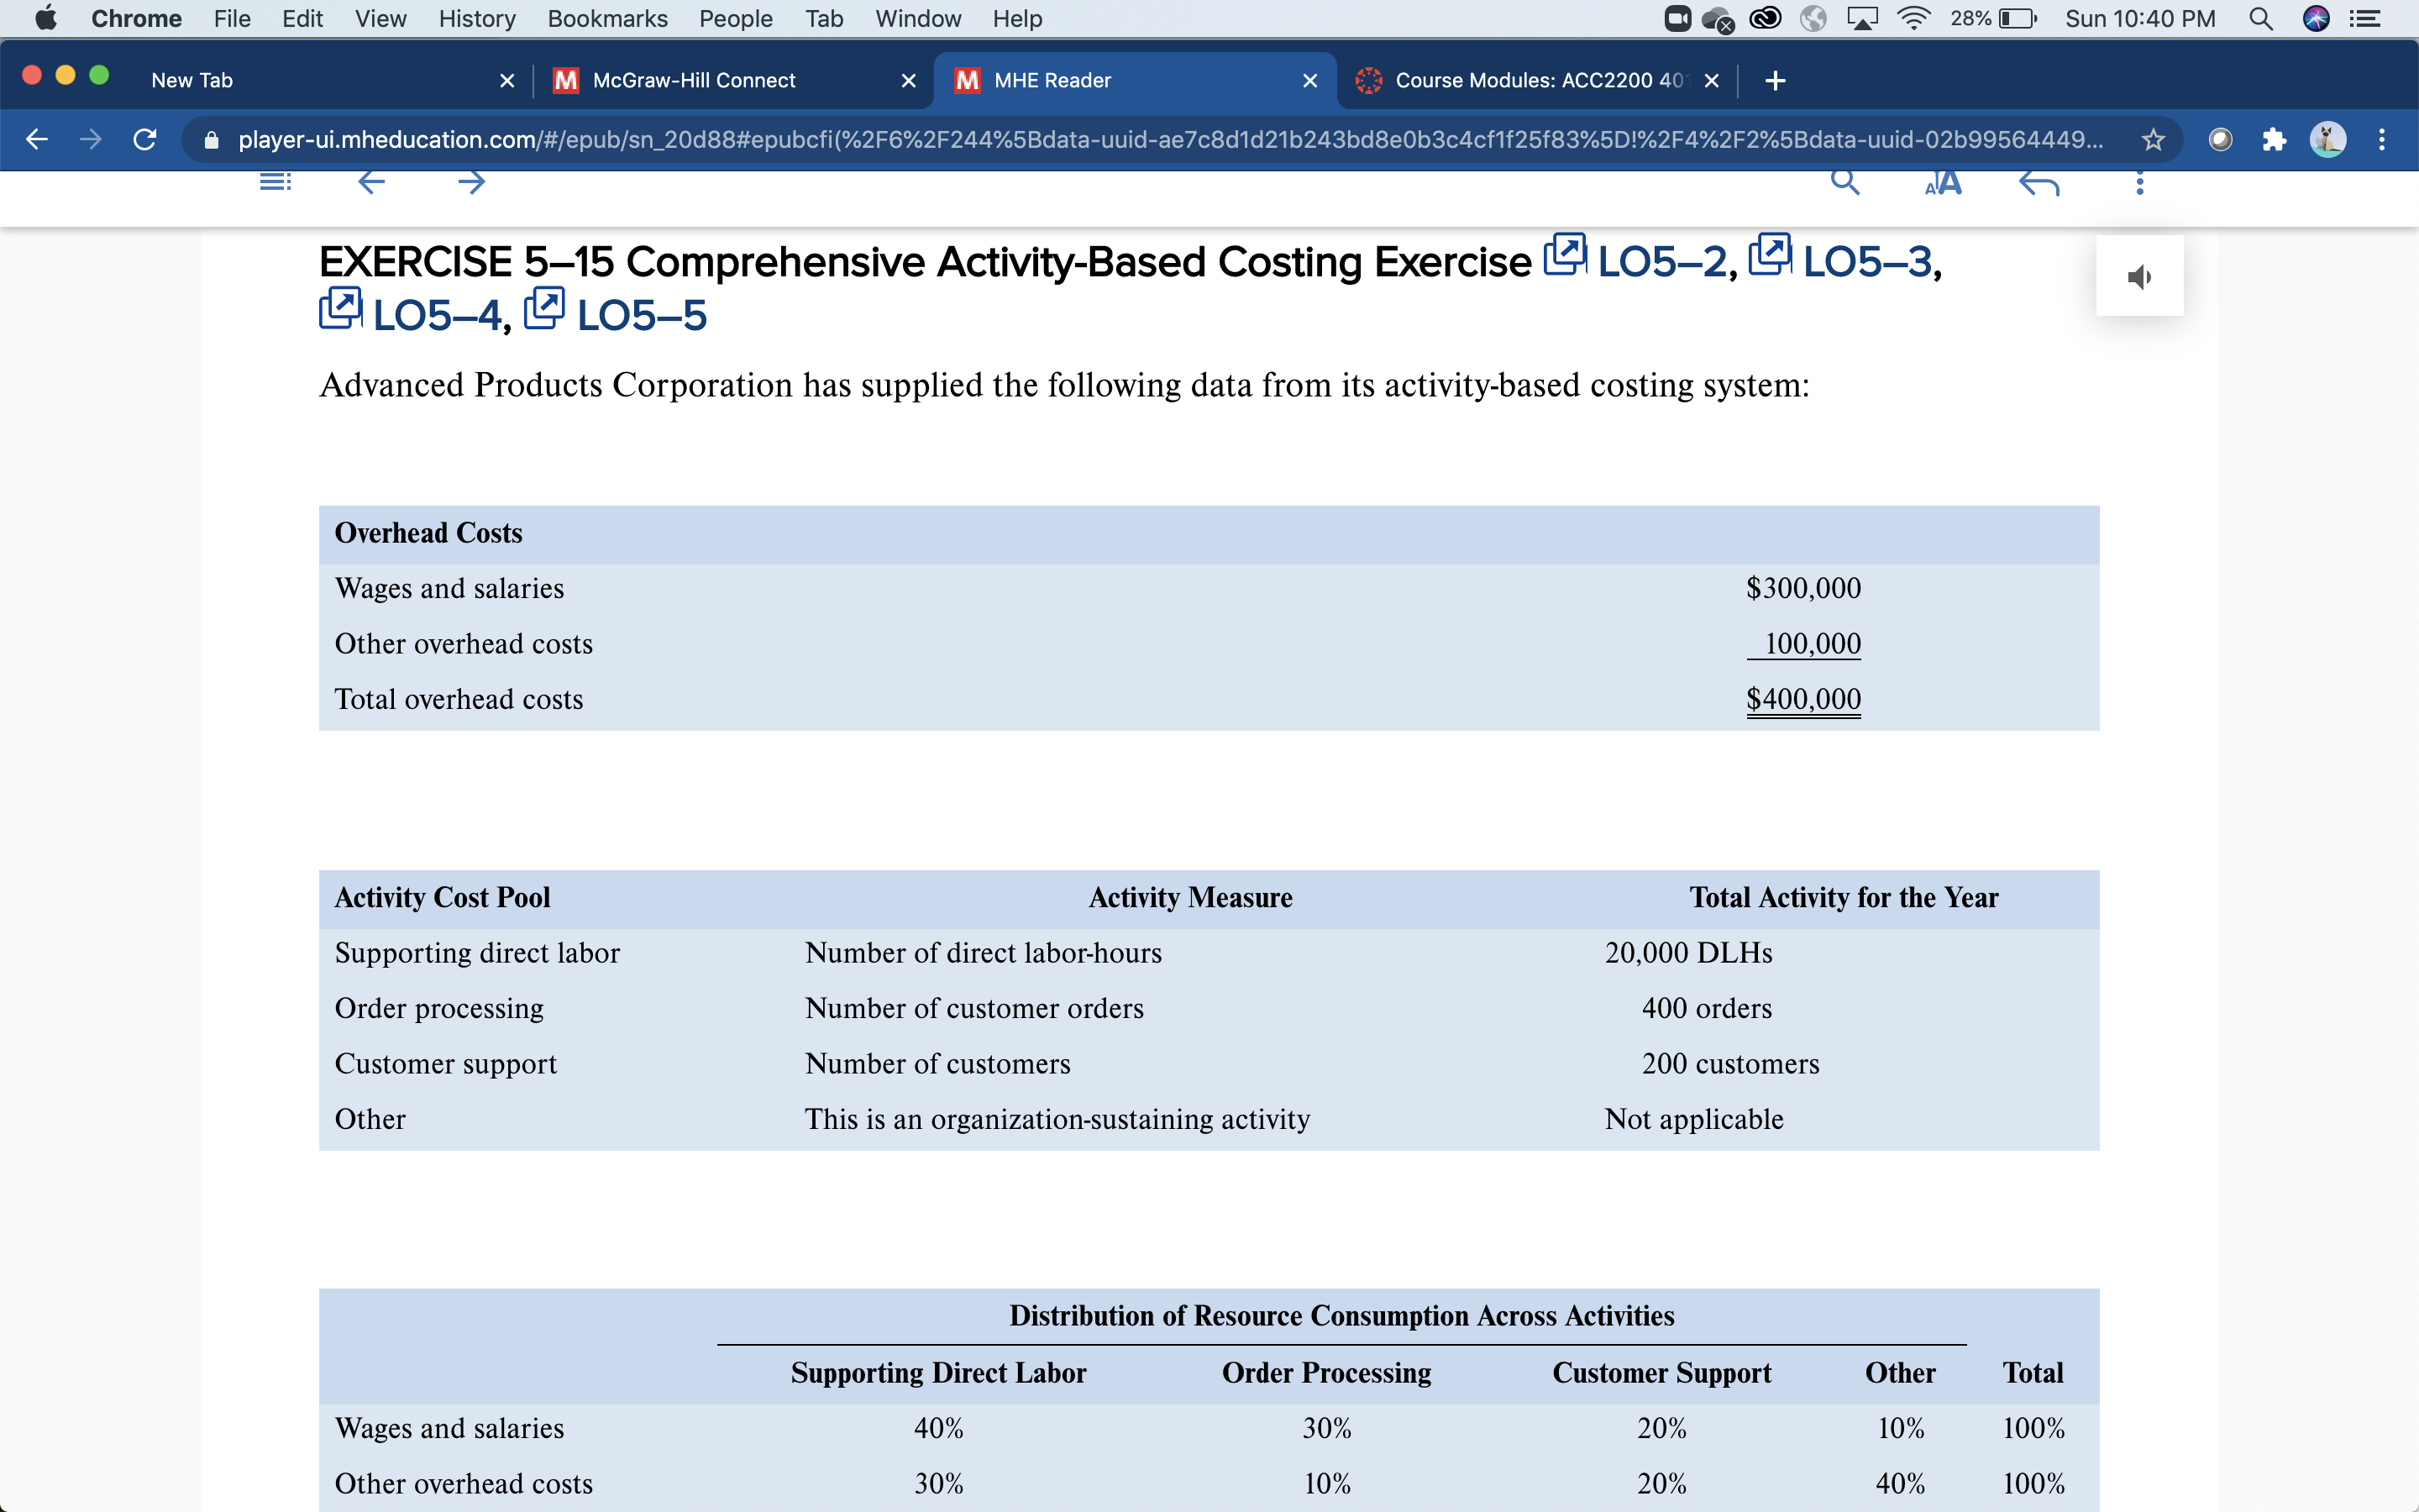
Task: Open the LO5-2 learning objective link
Action: click(x=1663, y=263)
